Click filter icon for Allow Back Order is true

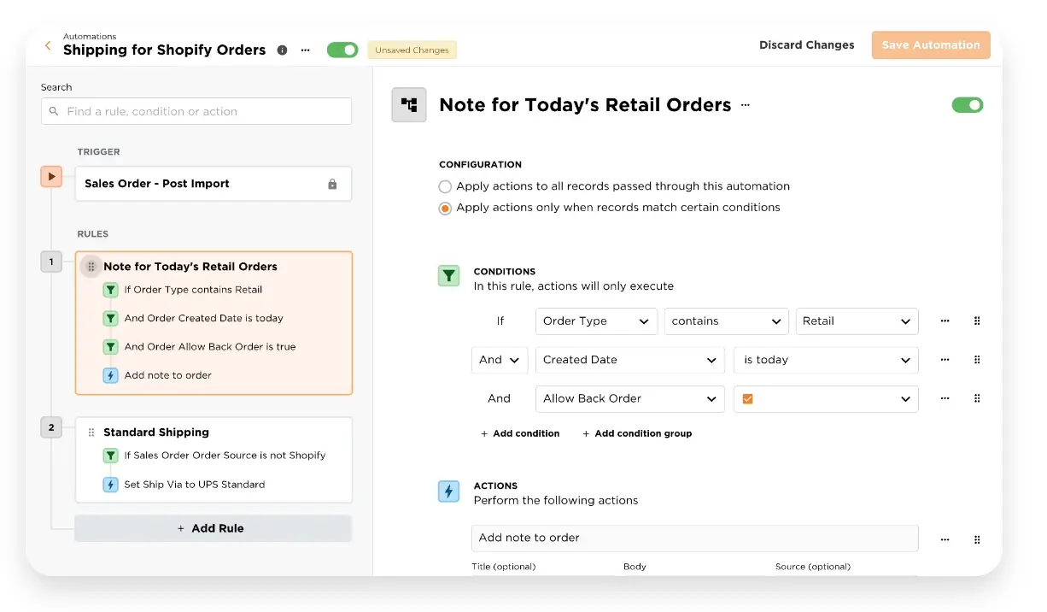(x=110, y=347)
